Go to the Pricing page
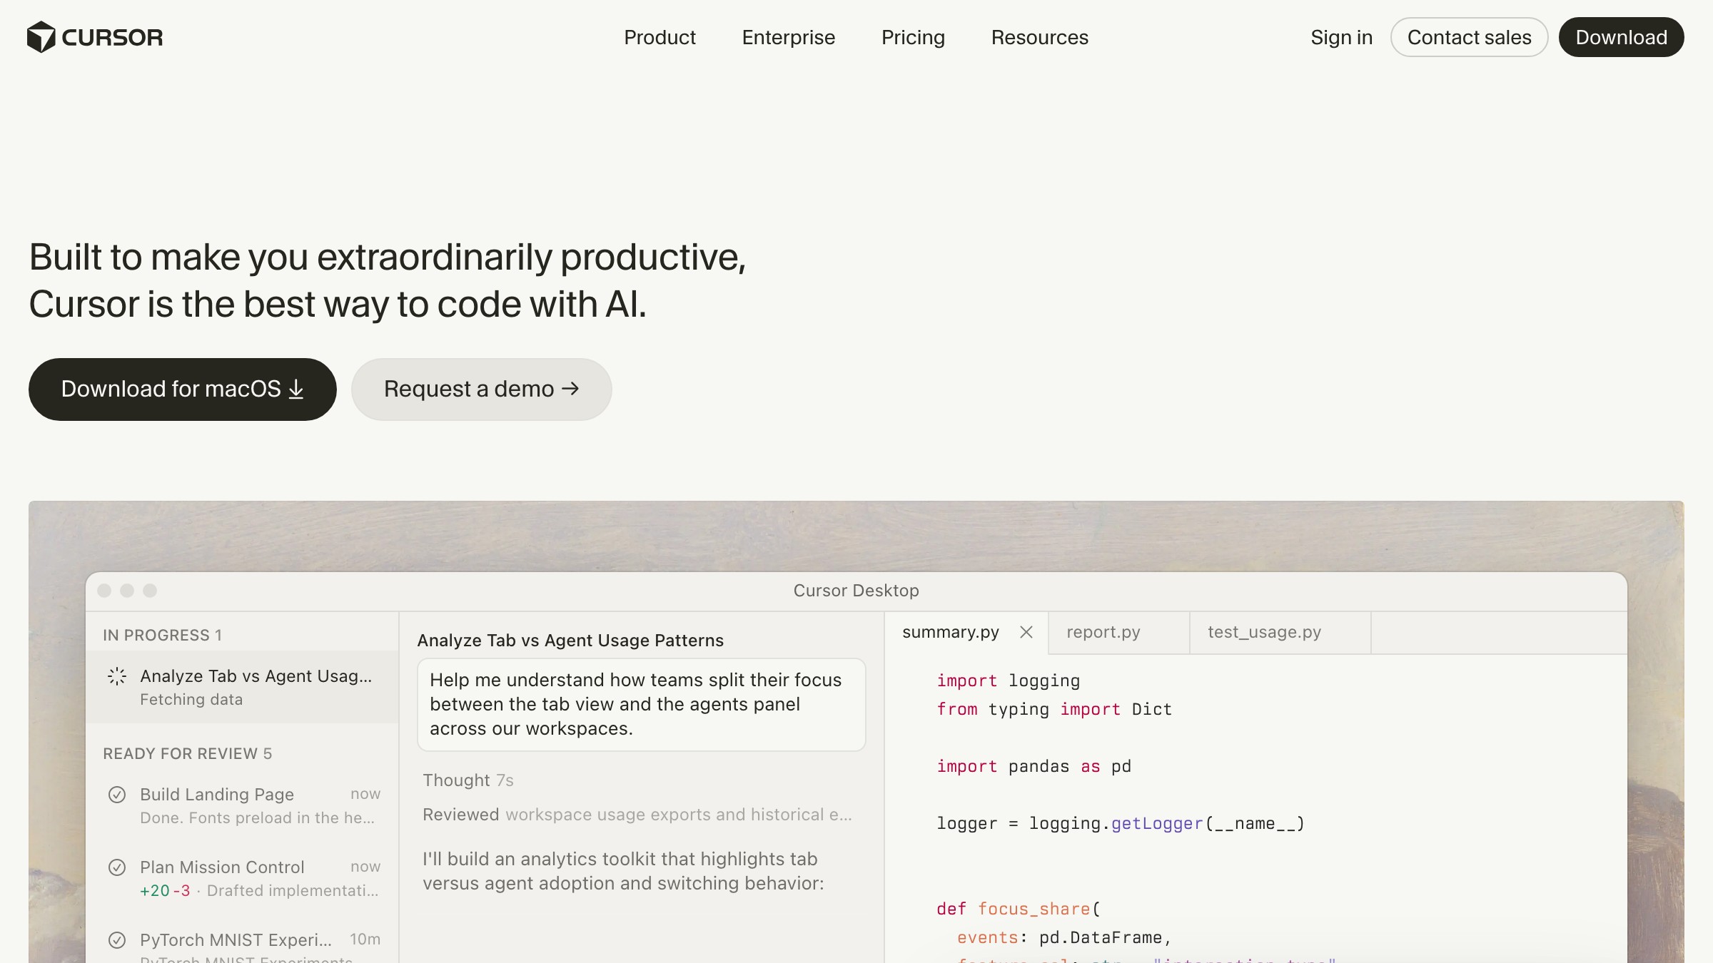 pyautogui.click(x=913, y=37)
